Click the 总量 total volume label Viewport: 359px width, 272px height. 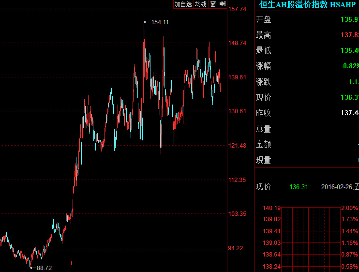(264, 129)
